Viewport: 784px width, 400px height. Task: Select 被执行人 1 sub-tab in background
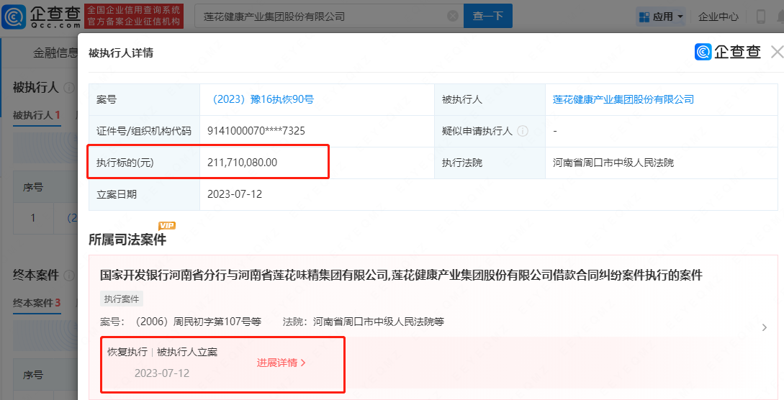click(x=37, y=115)
